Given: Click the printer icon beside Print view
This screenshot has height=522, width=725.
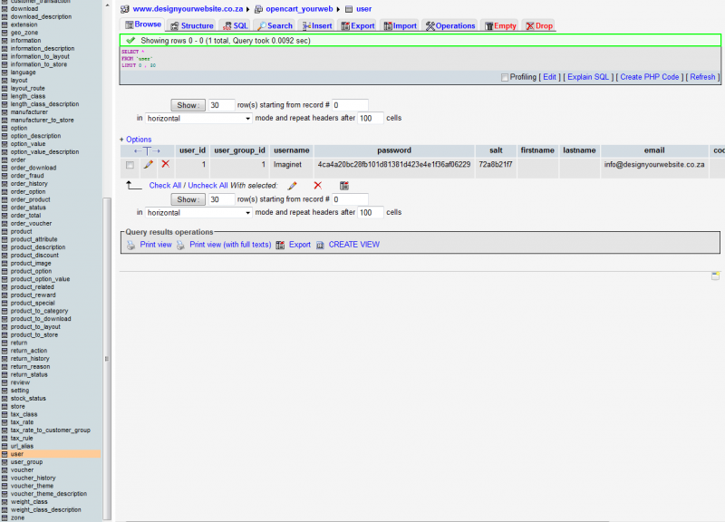Looking at the screenshot, I should point(130,245).
